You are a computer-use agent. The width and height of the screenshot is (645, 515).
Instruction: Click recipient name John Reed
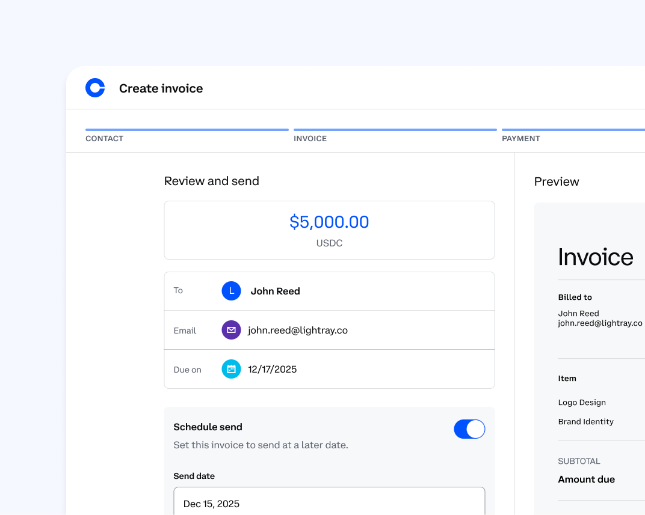click(275, 291)
